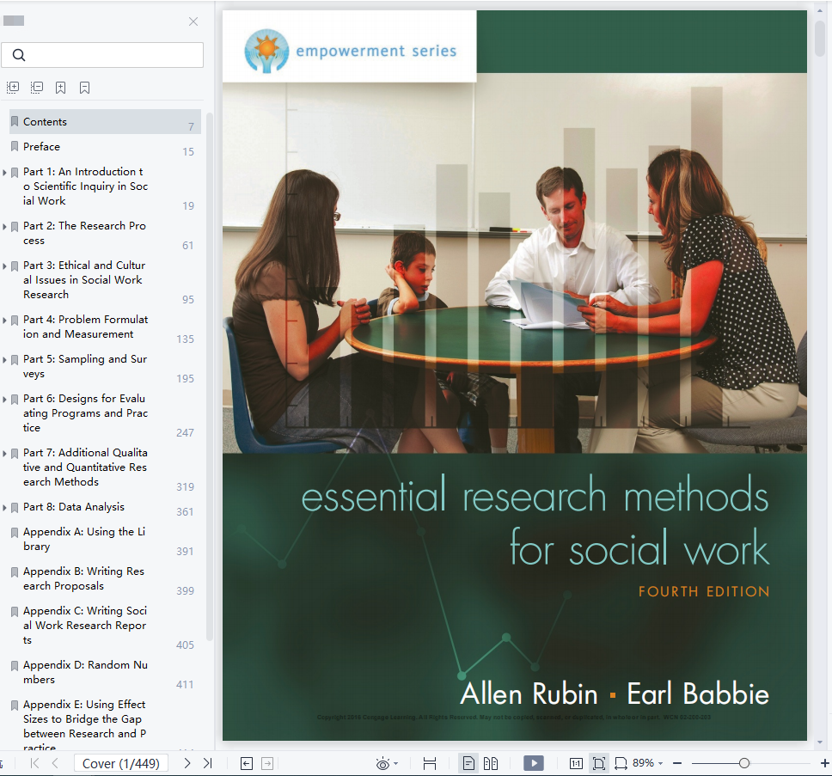832x776 pixels.
Task: Close the bookmarks side panel
Action: (x=193, y=21)
